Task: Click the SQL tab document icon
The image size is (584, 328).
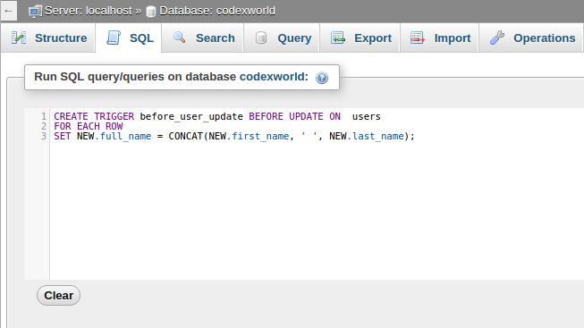Action: coord(114,38)
